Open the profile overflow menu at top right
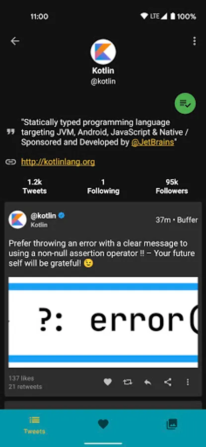Screen dimensions: 206x447 pyautogui.click(x=194, y=41)
